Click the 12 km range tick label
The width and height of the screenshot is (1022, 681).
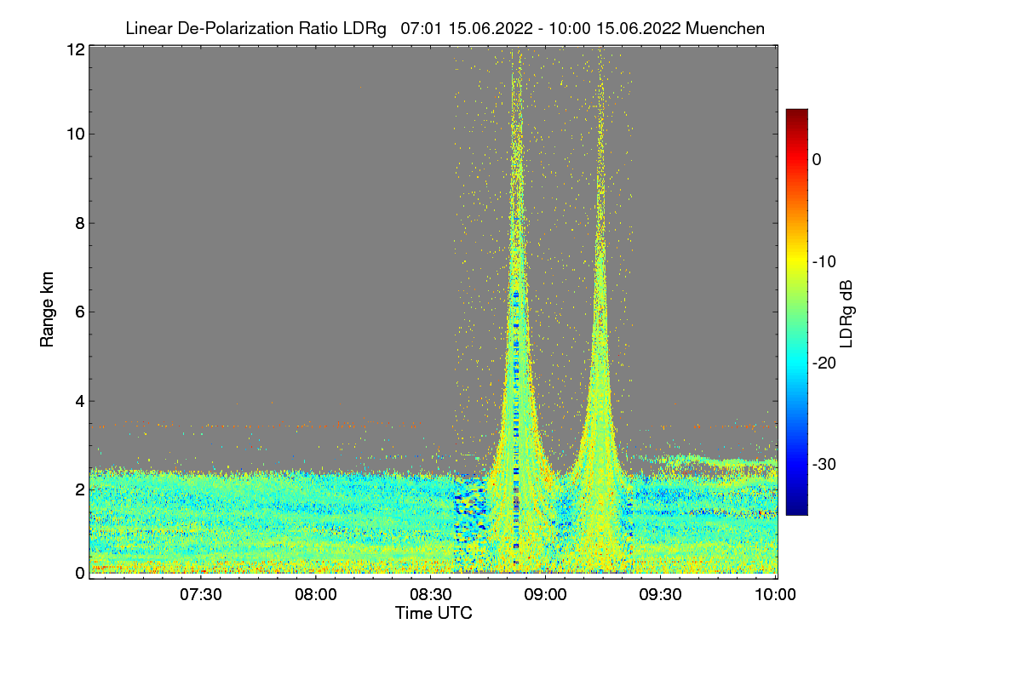tap(76, 49)
